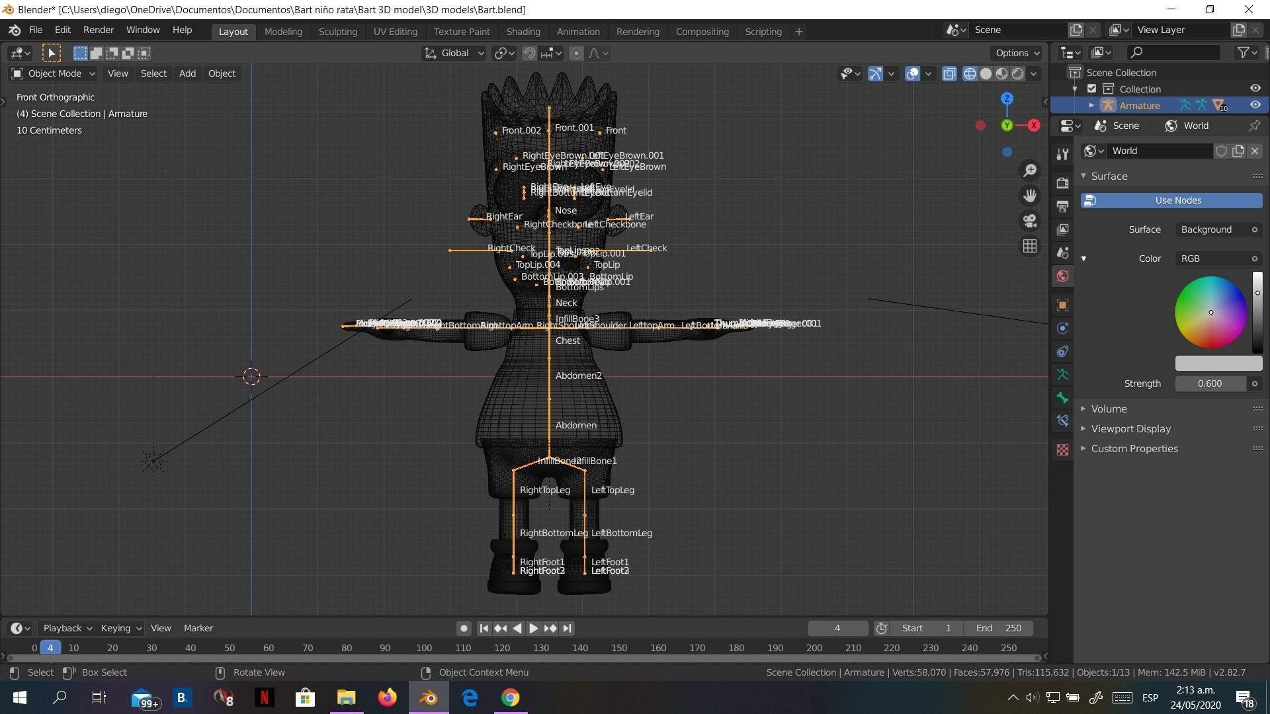
Task: Open Physics properties tab
Action: coord(1062,328)
